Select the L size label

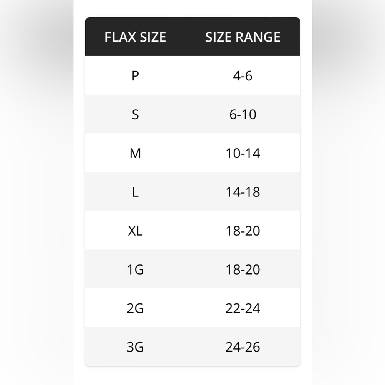click(135, 192)
